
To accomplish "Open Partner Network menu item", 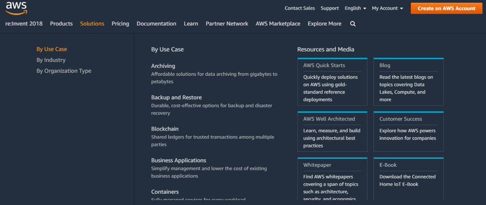I will [x=227, y=24].
